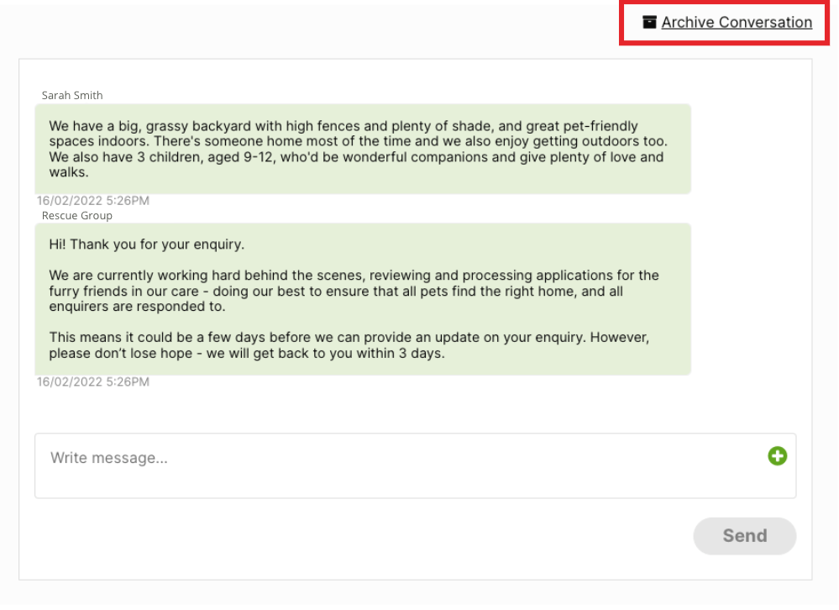Select the Rescue Group reply bubble

[x=363, y=299]
